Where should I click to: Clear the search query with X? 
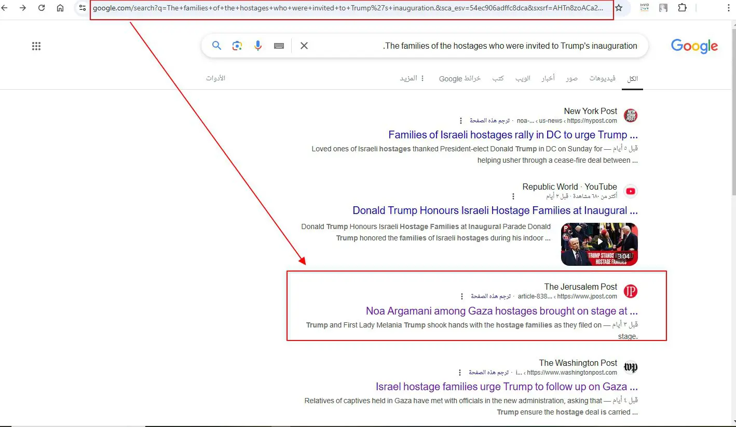click(304, 46)
